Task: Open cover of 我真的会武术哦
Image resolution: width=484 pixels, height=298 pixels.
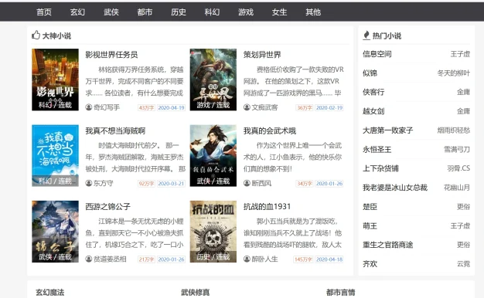Action: [213, 156]
